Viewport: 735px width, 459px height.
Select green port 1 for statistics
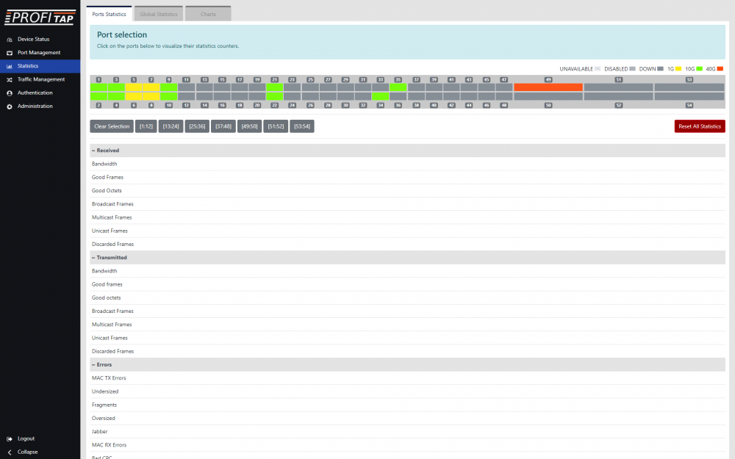tap(98, 87)
